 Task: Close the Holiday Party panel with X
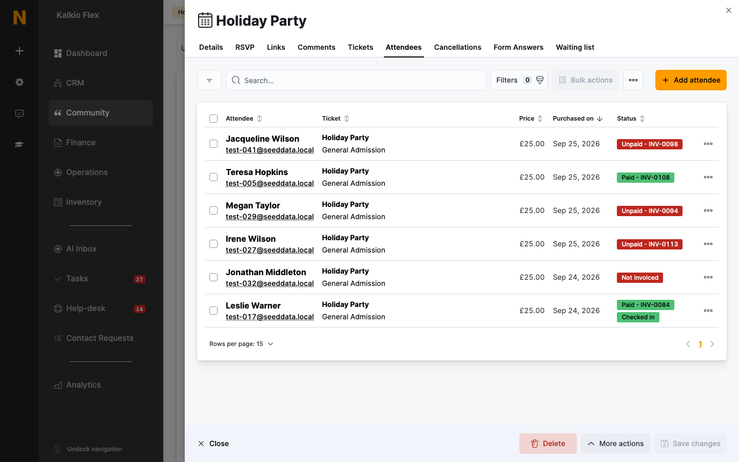pos(729,10)
